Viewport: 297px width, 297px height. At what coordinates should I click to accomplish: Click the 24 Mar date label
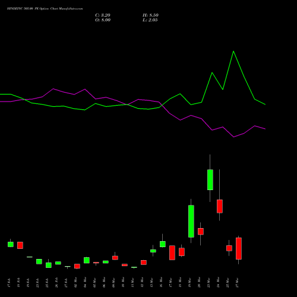219,283
